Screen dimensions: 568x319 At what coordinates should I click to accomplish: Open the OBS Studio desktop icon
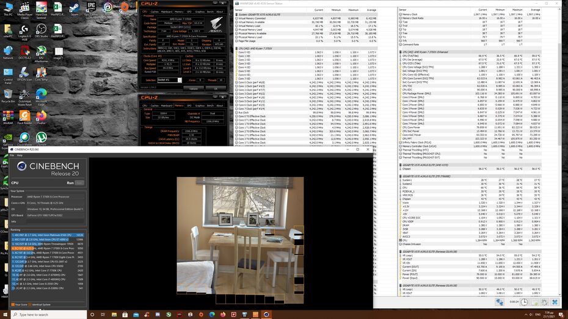[42, 29]
